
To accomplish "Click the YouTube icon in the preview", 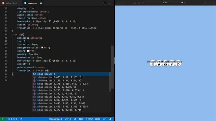I will coord(165,65).
